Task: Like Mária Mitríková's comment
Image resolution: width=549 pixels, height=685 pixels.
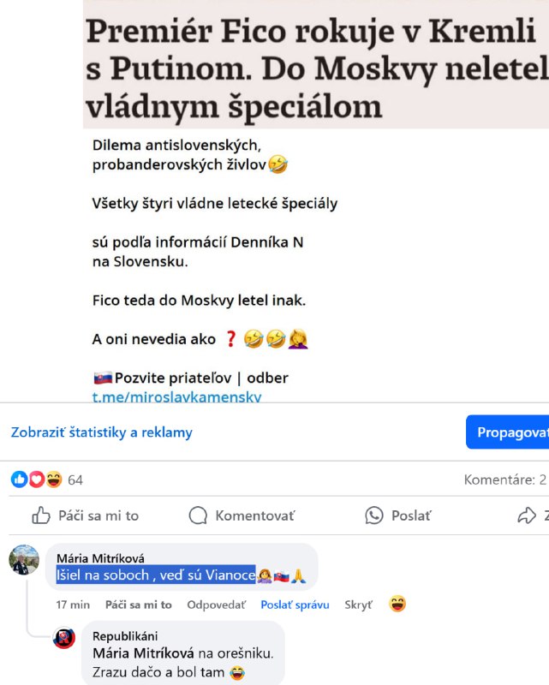Action: coord(139,605)
